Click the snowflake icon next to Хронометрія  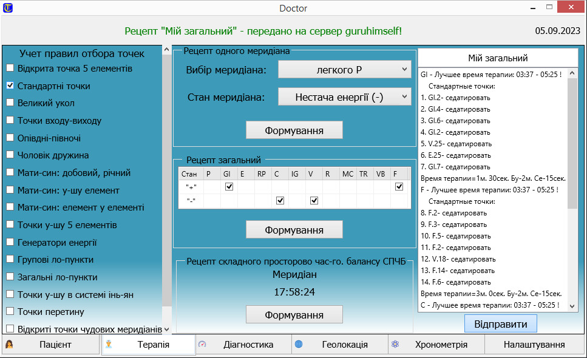click(395, 345)
